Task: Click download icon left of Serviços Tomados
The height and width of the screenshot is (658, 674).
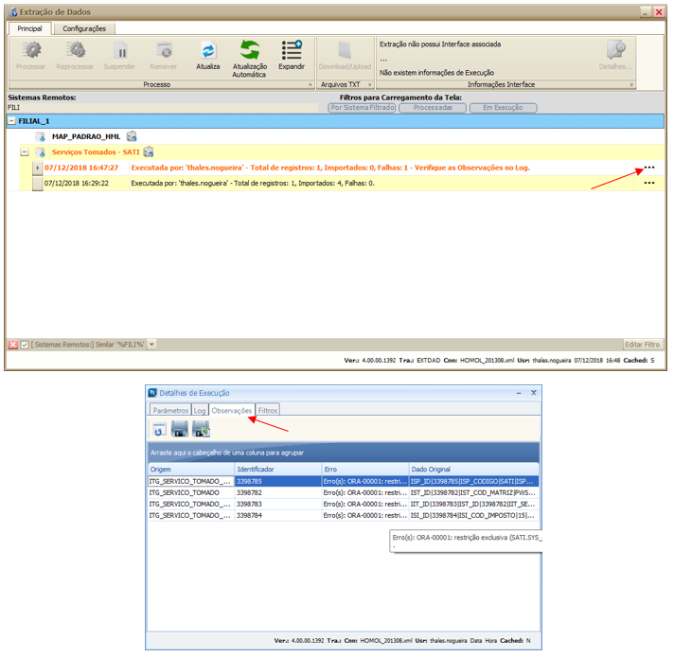Action: 41,152
